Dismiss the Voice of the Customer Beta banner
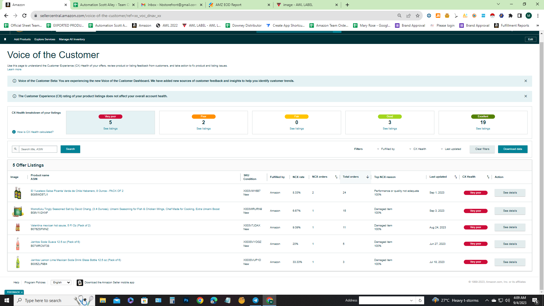Screen dimensions: 544x306 click(x=526, y=81)
